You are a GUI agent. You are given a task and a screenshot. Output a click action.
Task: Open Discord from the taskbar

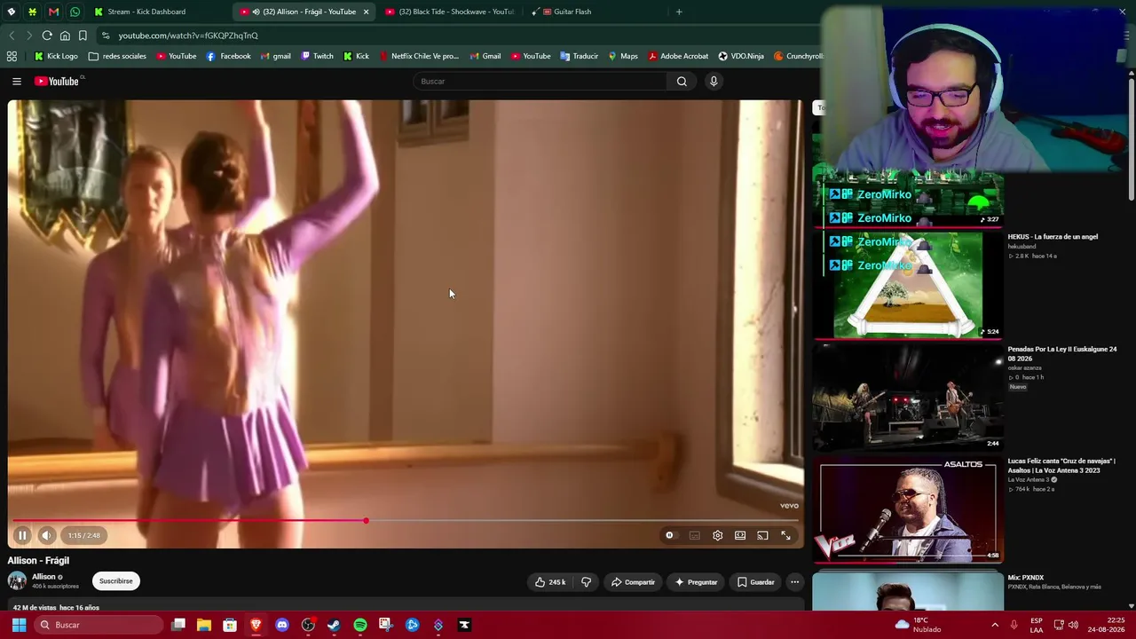(x=282, y=625)
